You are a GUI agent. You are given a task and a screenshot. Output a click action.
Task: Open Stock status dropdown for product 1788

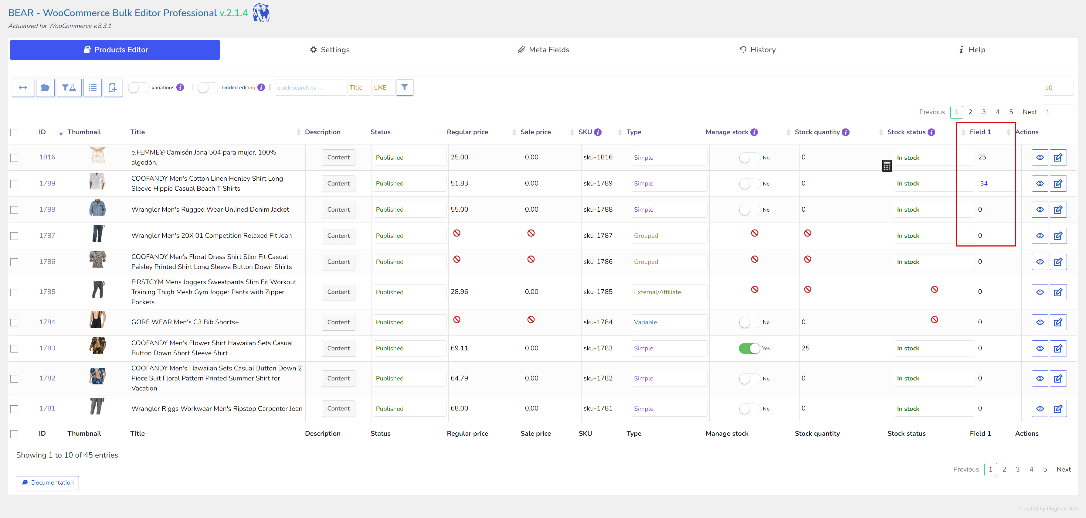tap(934, 210)
